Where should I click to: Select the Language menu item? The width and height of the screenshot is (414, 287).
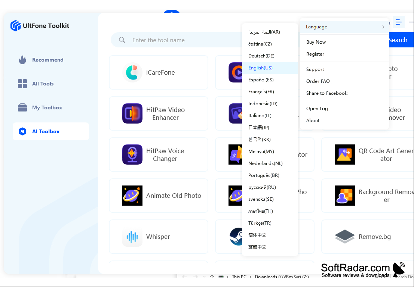click(344, 27)
